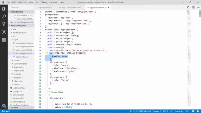The width and height of the screenshot is (201, 113).
Task: Expand the e2e folder
Action: pos(21,29)
